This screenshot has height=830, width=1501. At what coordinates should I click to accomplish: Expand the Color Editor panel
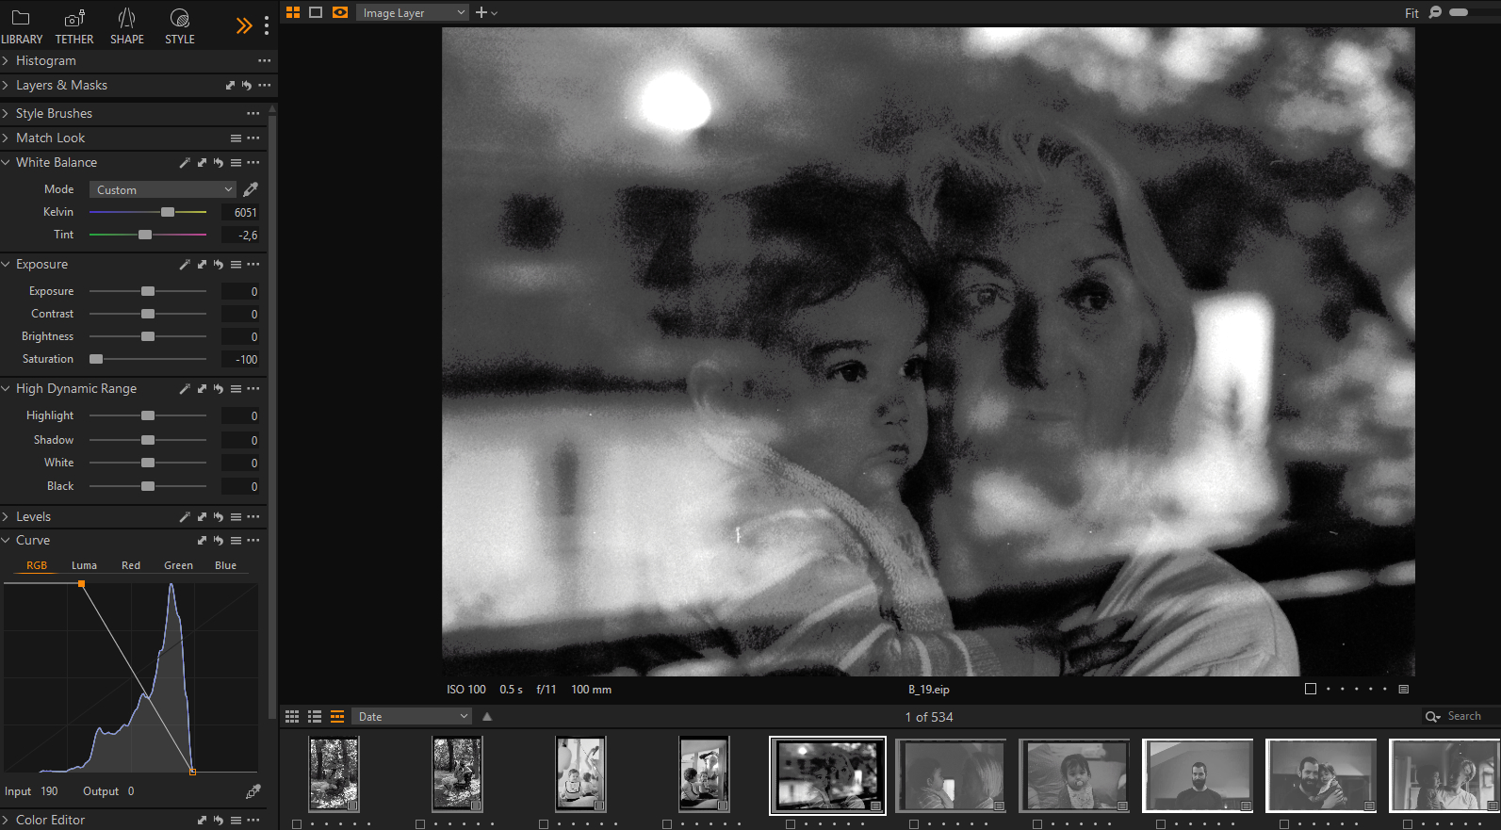6,820
